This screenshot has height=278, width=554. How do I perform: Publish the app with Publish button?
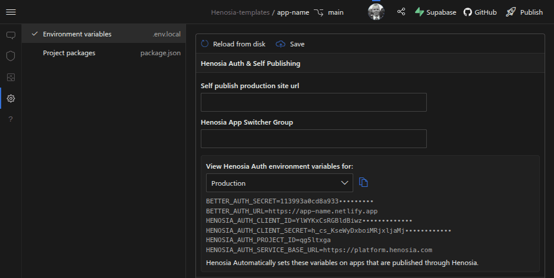(x=525, y=12)
